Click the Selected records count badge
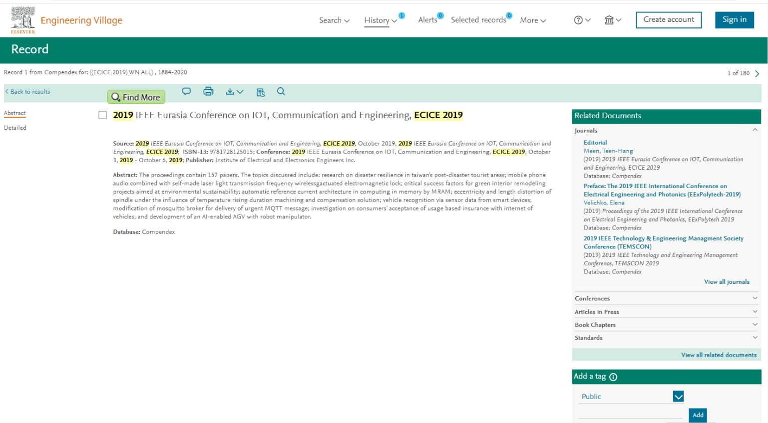The width and height of the screenshot is (768, 423). pos(509,15)
